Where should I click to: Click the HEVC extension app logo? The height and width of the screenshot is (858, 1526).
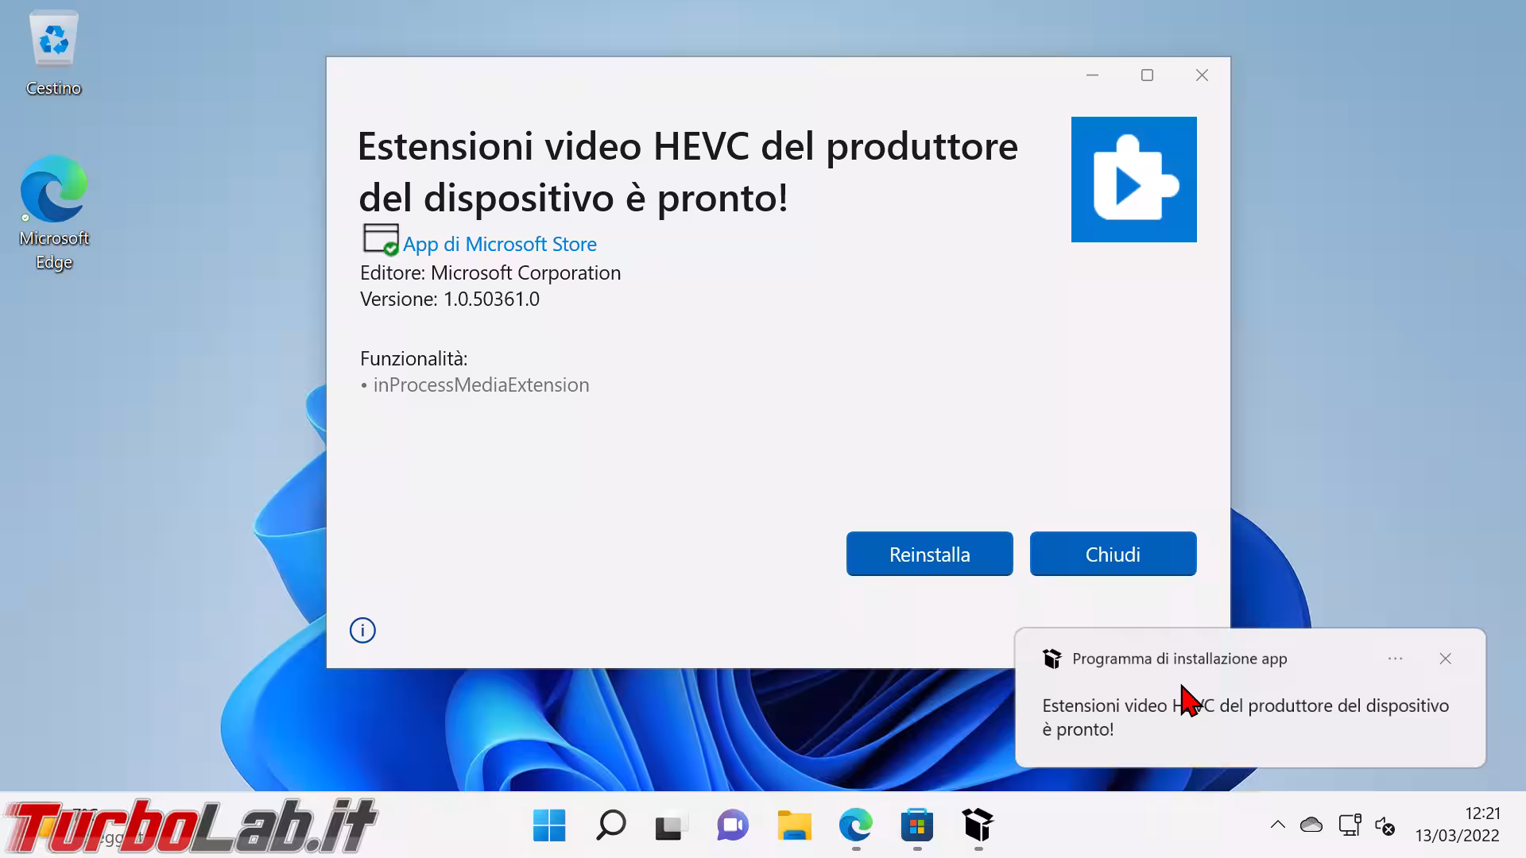tap(1133, 180)
